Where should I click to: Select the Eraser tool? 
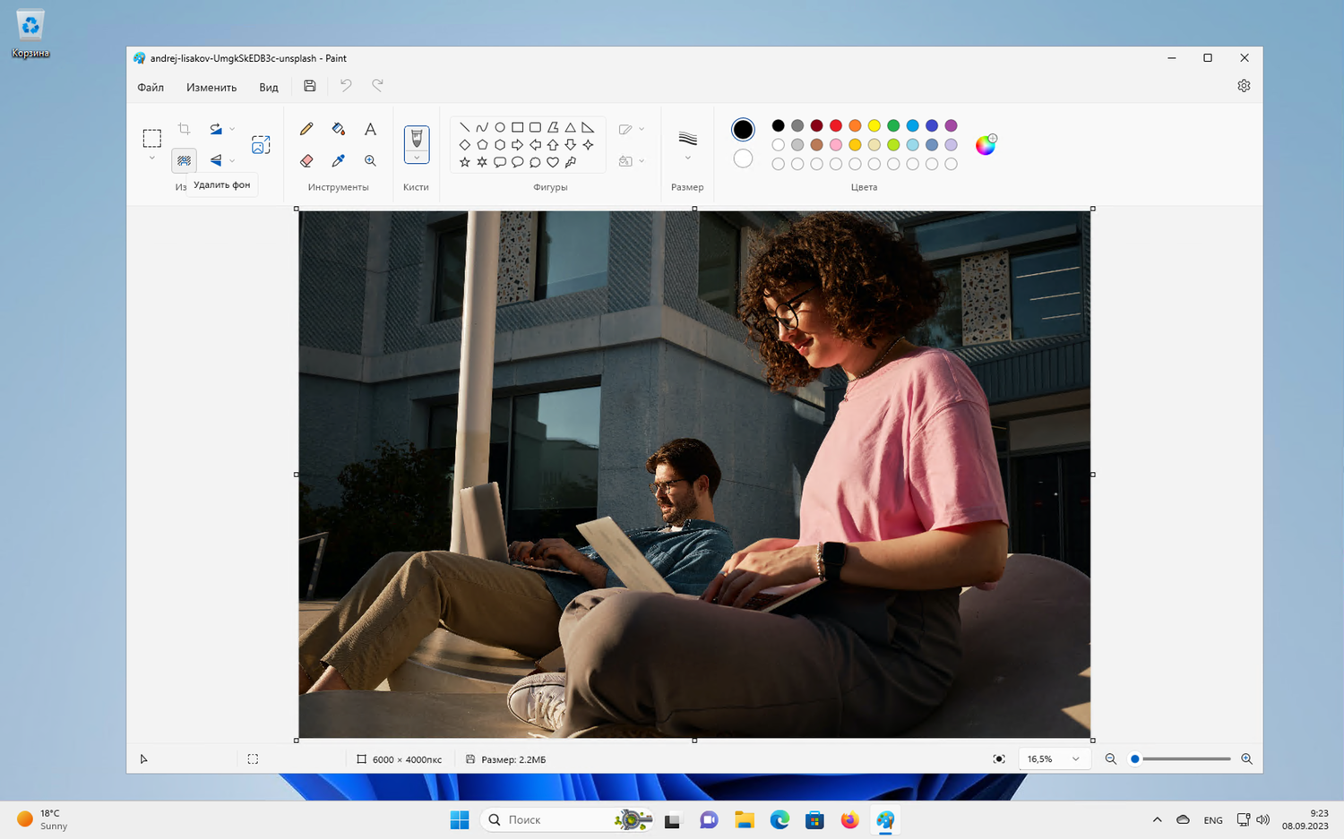click(x=306, y=160)
